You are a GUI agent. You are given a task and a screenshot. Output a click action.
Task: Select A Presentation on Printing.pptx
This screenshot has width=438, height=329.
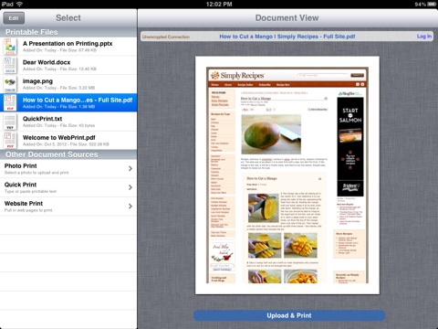pos(68,47)
